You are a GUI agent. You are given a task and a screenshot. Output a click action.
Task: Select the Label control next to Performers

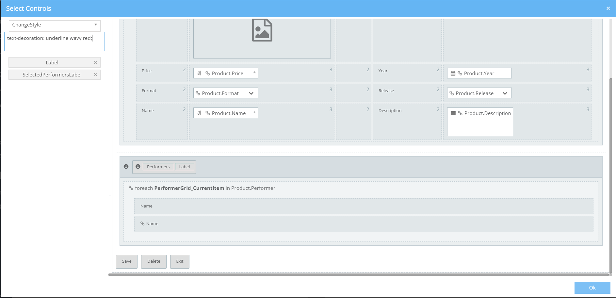(x=185, y=167)
